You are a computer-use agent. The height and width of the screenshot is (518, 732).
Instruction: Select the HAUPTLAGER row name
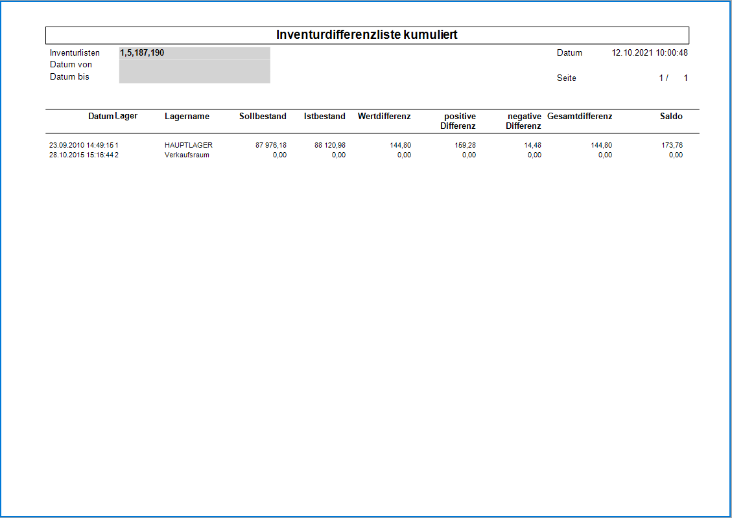189,146
